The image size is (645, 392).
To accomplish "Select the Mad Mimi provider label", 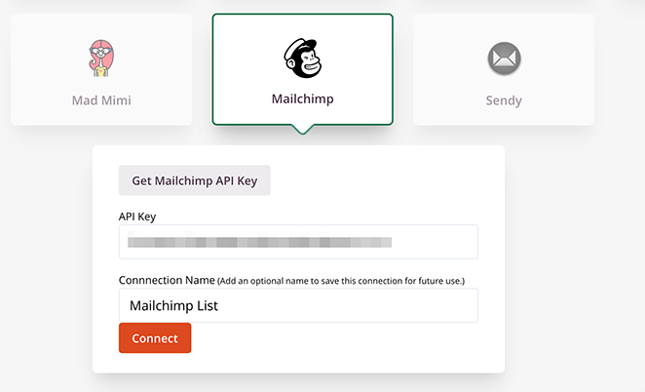I will (101, 100).
